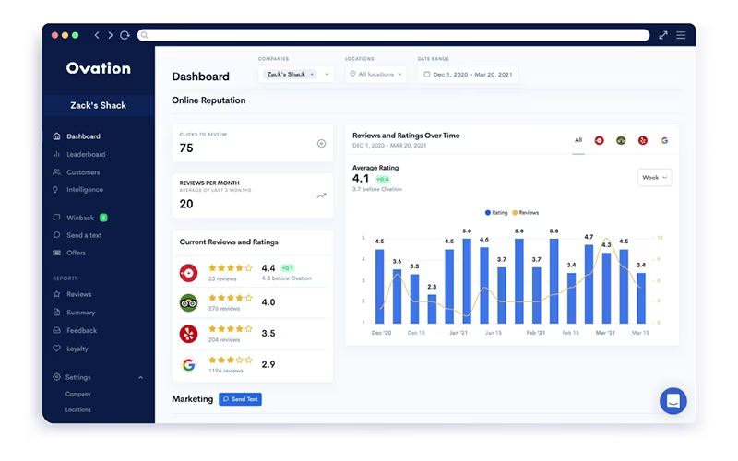Open the Loyalty report
The height and width of the screenshot is (461, 738).
tap(77, 349)
